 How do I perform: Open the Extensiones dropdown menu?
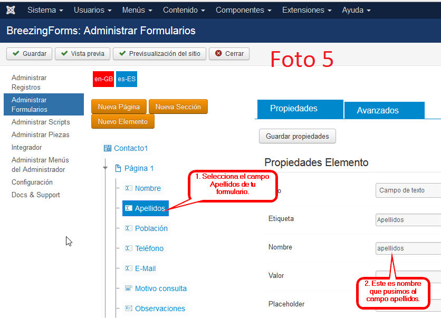point(306,10)
